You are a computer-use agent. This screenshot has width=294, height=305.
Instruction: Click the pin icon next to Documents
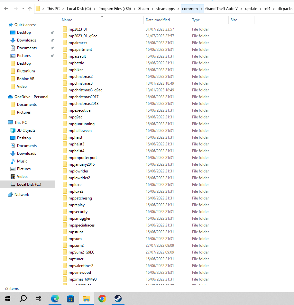pyautogui.click(x=52, y=48)
